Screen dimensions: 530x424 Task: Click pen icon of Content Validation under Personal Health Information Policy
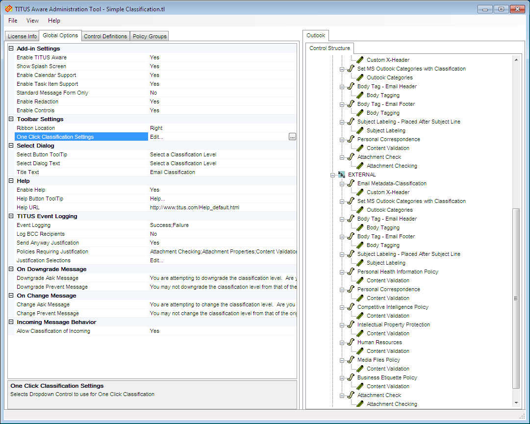360,280
